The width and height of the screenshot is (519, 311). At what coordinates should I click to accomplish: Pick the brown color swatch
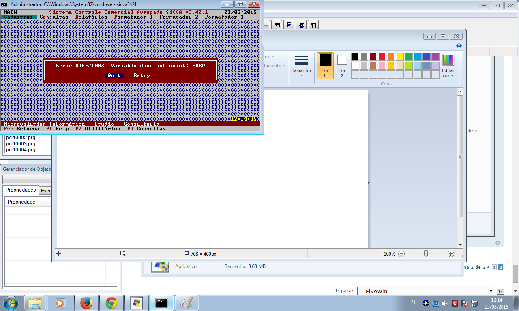coord(373,66)
